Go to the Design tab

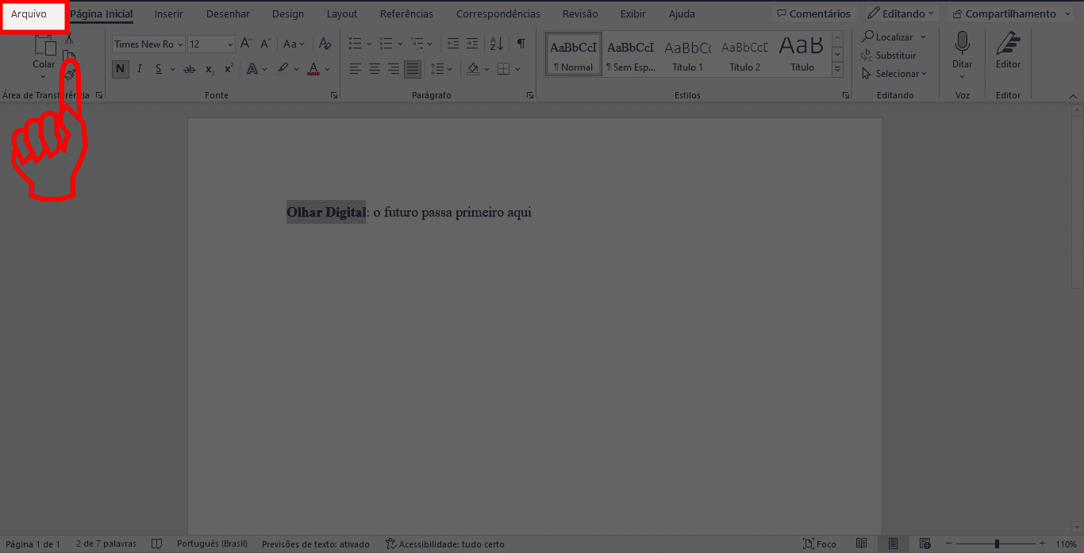[287, 14]
